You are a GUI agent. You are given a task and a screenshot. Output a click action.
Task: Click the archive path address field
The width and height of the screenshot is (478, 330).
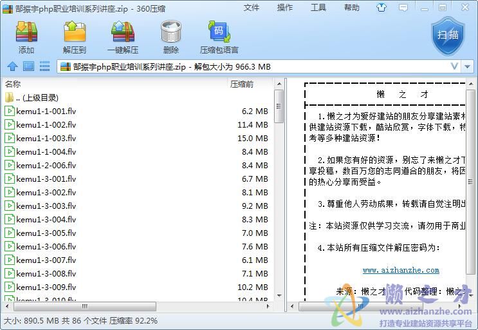(x=259, y=66)
